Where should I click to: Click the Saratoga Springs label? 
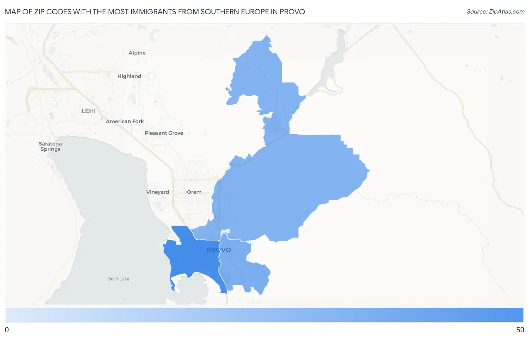(x=50, y=146)
